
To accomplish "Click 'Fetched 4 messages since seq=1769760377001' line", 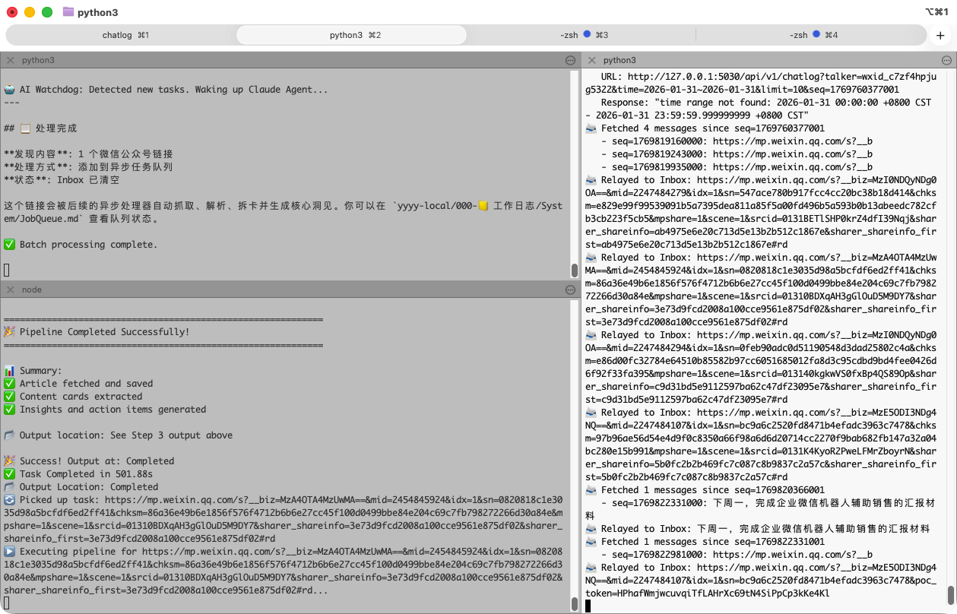I will click(705, 128).
